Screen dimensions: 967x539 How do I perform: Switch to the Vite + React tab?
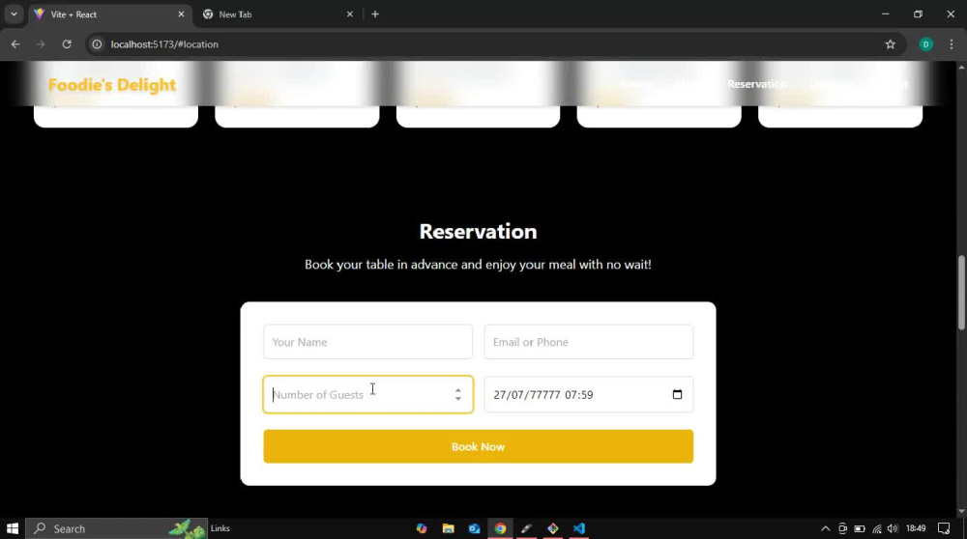point(110,14)
